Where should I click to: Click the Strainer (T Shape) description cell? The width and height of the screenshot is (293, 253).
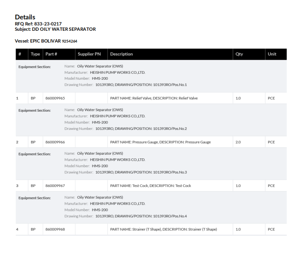(163, 229)
